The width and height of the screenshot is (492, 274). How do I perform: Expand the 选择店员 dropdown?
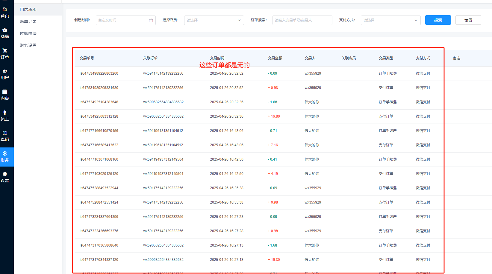click(214, 20)
